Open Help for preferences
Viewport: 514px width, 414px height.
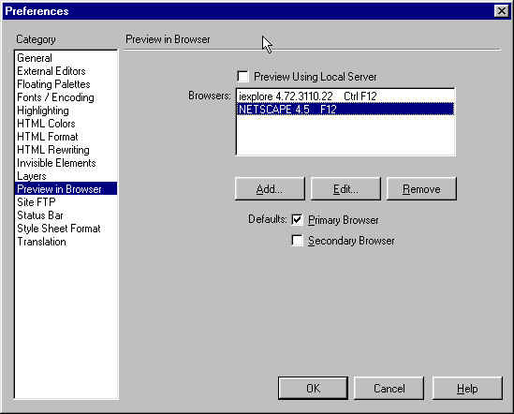(x=467, y=388)
